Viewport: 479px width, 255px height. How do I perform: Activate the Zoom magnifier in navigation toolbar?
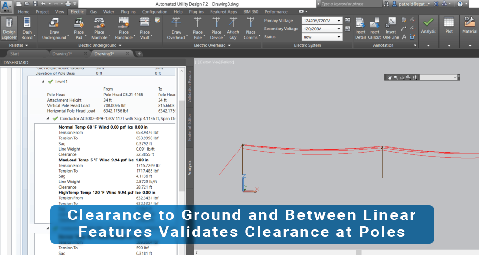click(396, 78)
